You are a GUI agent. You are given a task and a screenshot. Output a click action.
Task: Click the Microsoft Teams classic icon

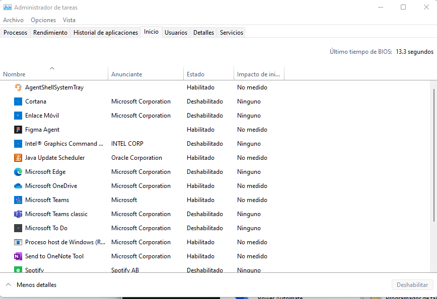coord(18,214)
